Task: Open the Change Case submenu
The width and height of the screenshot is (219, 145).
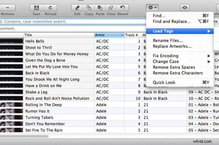Action: [x=180, y=62]
